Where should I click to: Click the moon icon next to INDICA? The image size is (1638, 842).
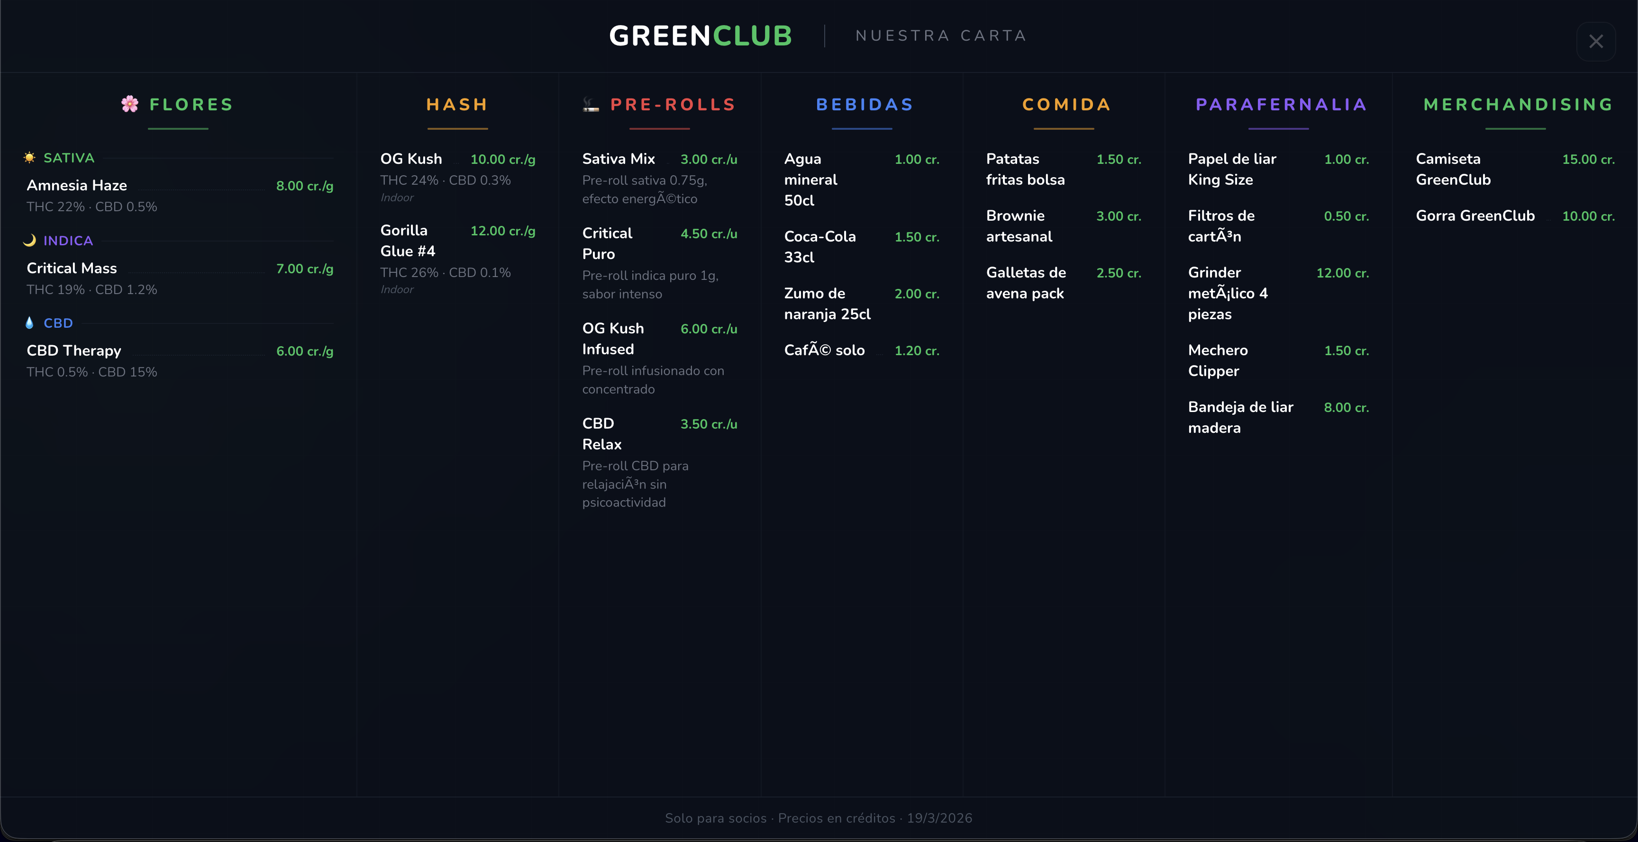tap(29, 240)
